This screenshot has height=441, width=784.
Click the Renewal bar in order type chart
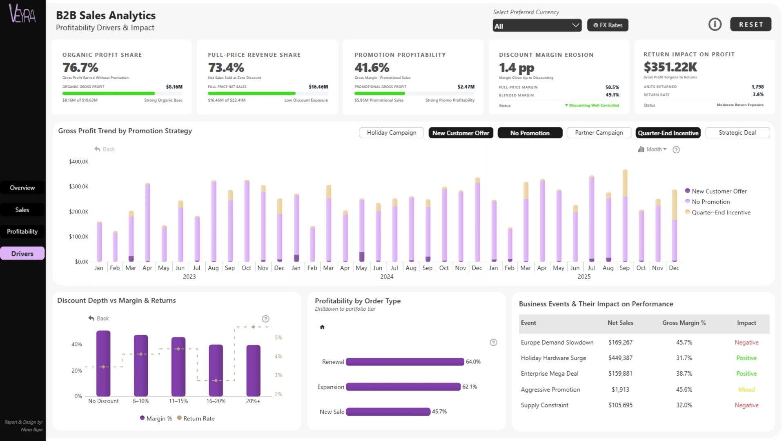[x=405, y=362]
